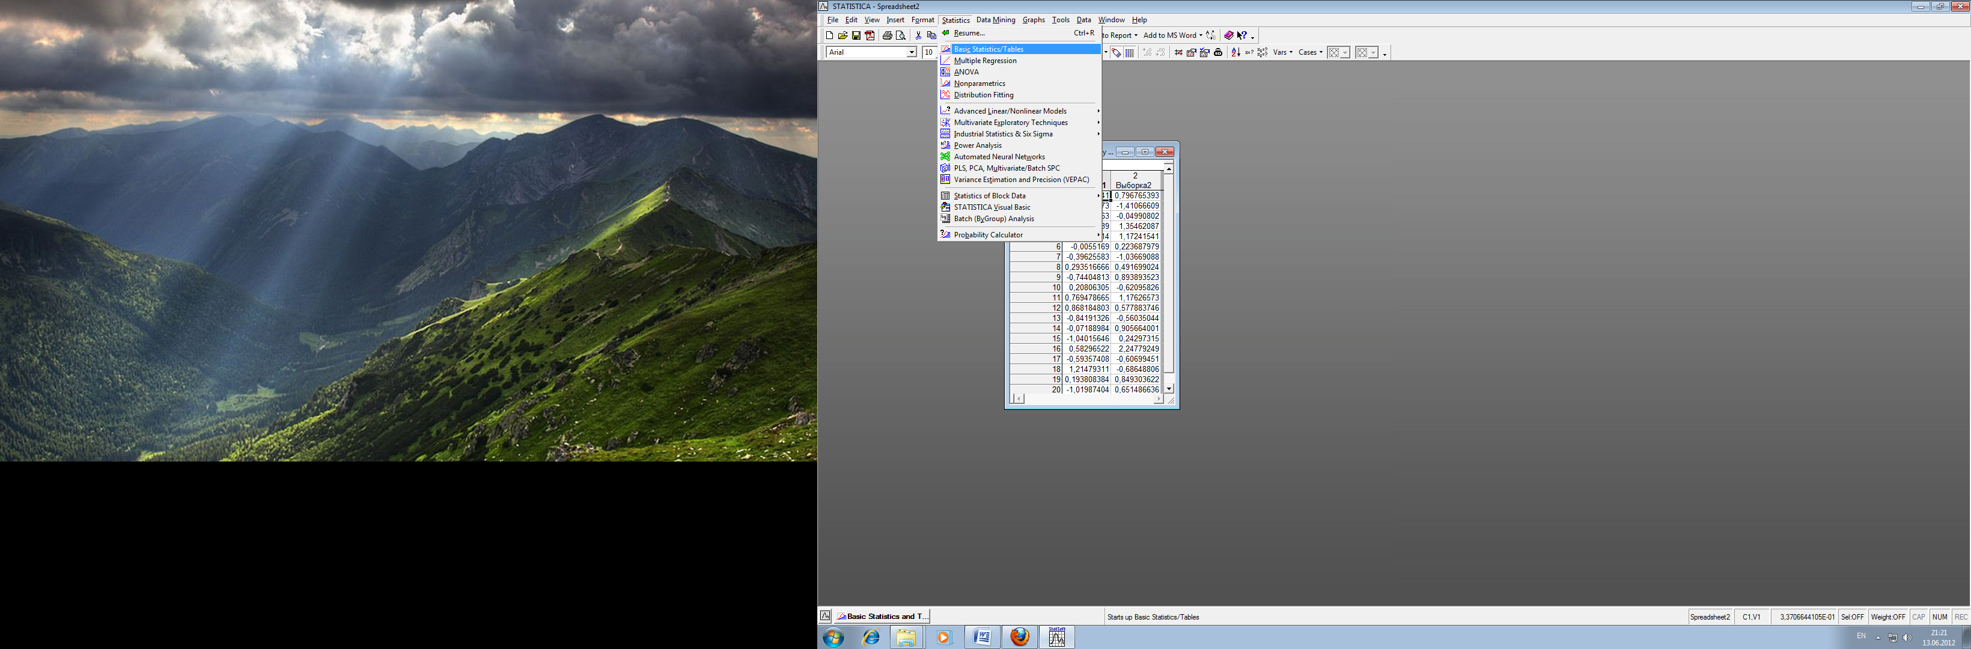
Task: Click the Windows Start orb
Action: [833, 637]
